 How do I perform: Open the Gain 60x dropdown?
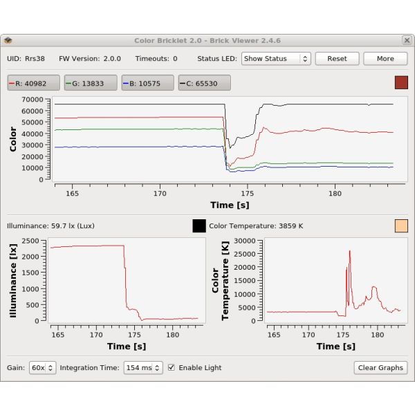click(43, 368)
